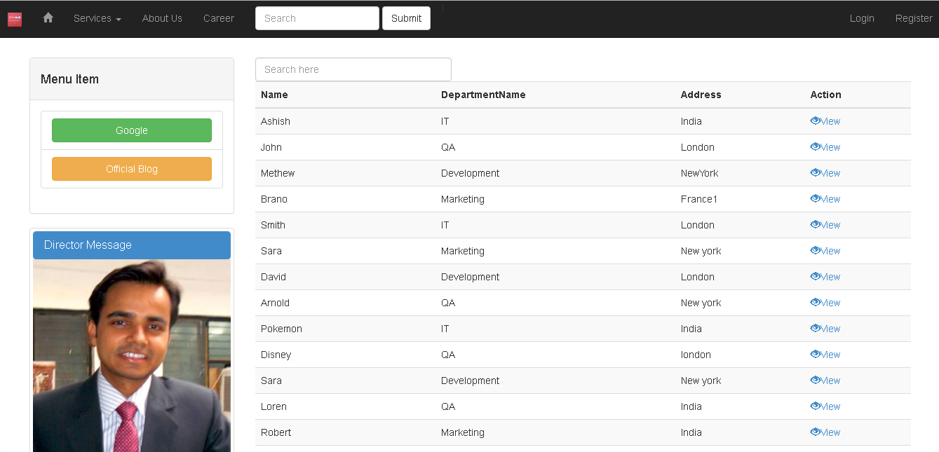Click the eye icon in John's row
Image resolution: width=939 pixels, height=452 pixels.
pos(815,146)
